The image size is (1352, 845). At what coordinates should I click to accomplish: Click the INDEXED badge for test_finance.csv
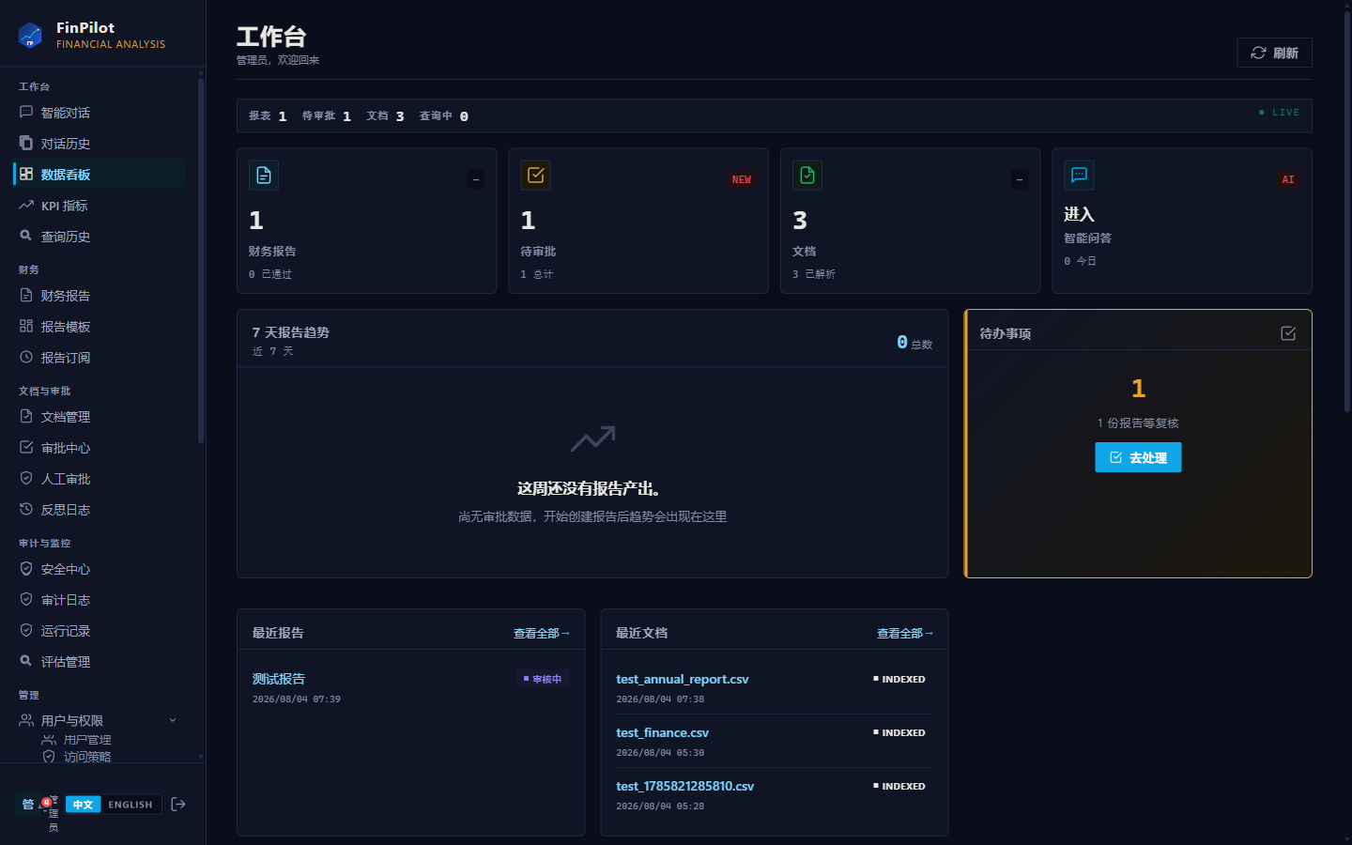point(899,732)
